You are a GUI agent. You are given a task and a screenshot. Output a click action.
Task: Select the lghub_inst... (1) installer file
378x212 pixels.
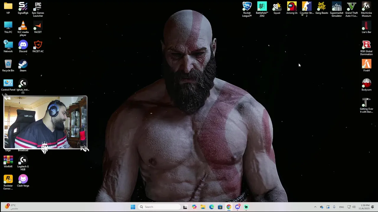tap(23, 86)
